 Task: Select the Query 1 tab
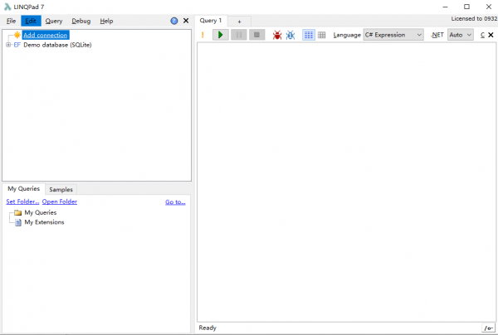211,21
